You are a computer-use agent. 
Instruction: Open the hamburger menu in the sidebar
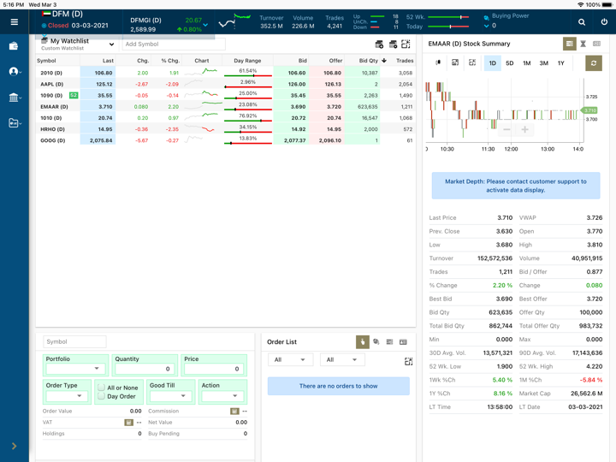point(14,21)
